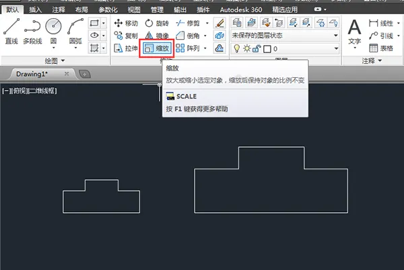Toggle the layer freeze sun icon

(247, 48)
